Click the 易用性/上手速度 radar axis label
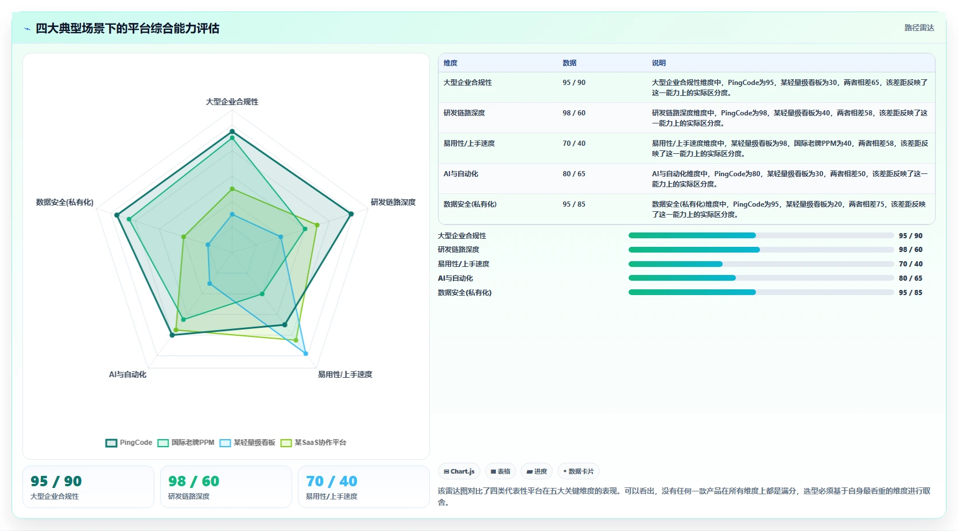This screenshot has height=531, width=958. tap(345, 374)
